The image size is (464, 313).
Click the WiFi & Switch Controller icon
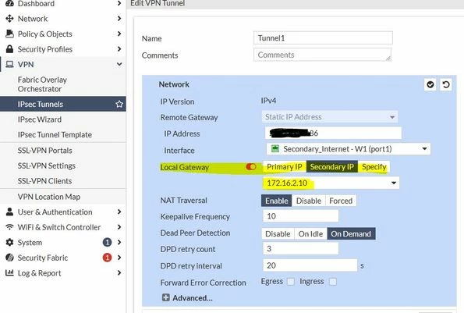click(10, 227)
